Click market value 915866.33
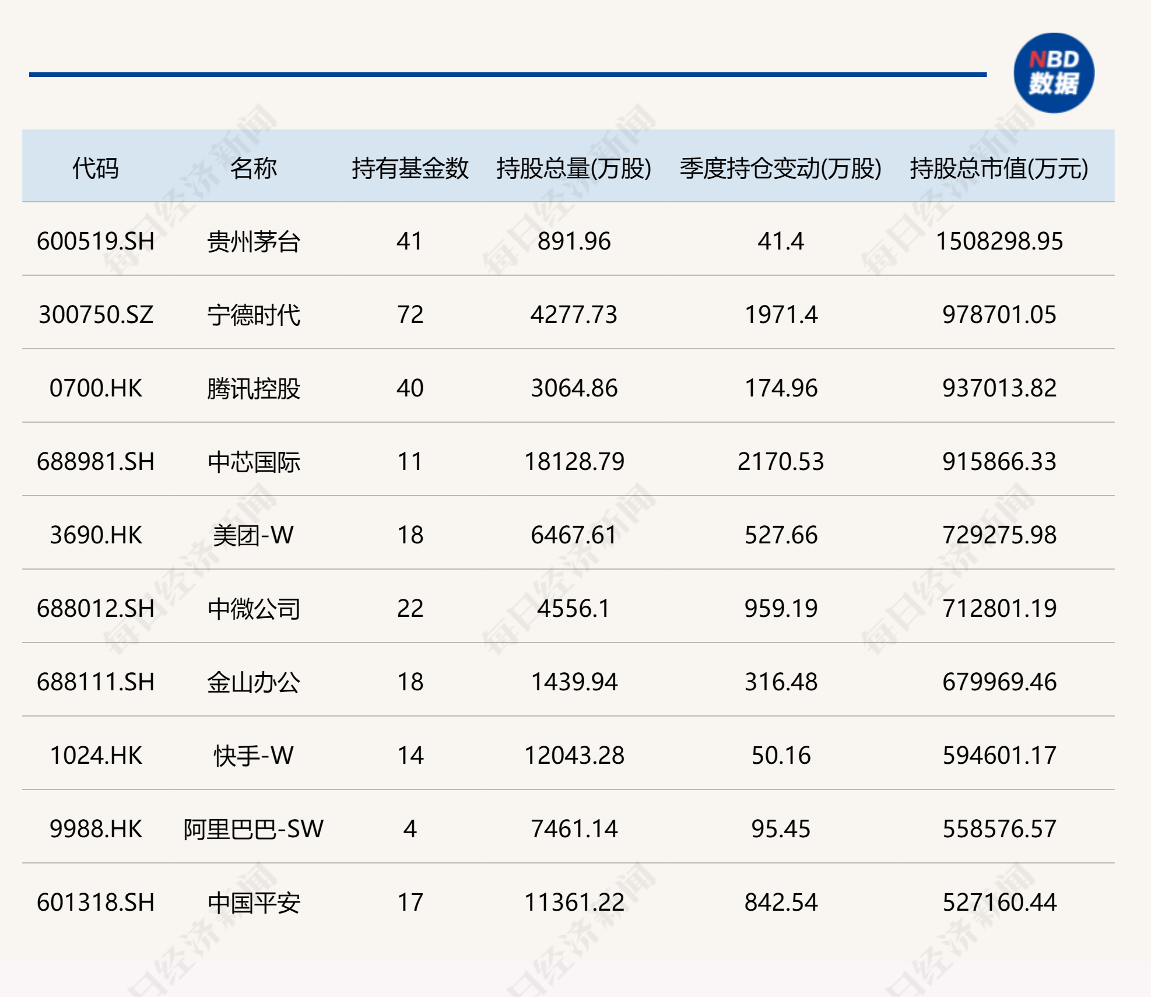Viewport: 1151px width, 997px height. click(x=999, y=462)
